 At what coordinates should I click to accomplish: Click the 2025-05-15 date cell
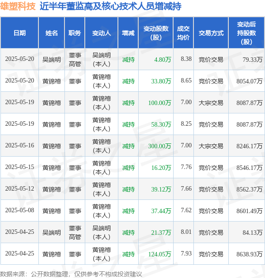tap(19, 167)
